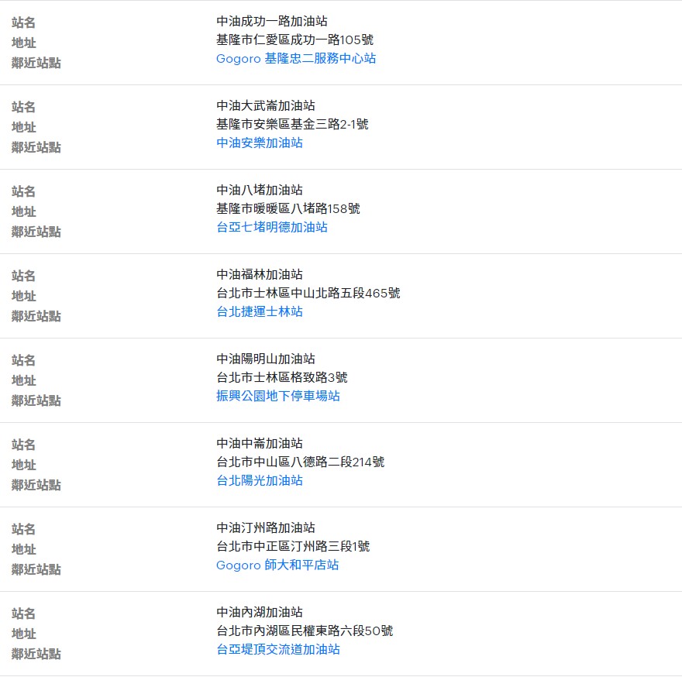This screenshot has width=682, height=677.
Task: Open the 振興公園地下停車場站 link
Action: click(x=278, y=397)
